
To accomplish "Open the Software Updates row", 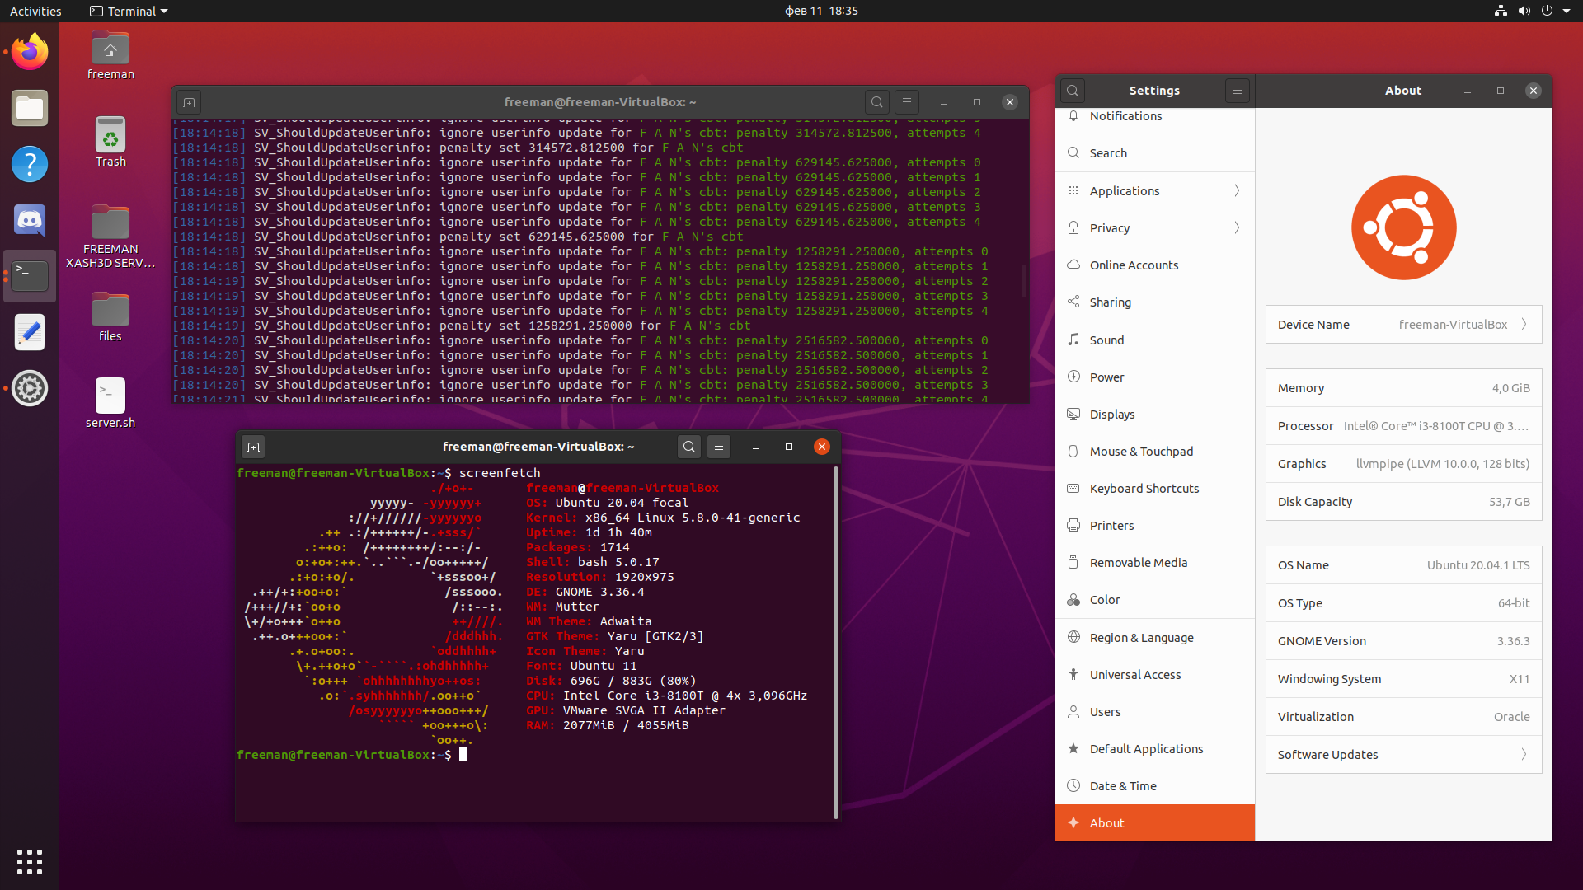I will [1404, 755].
